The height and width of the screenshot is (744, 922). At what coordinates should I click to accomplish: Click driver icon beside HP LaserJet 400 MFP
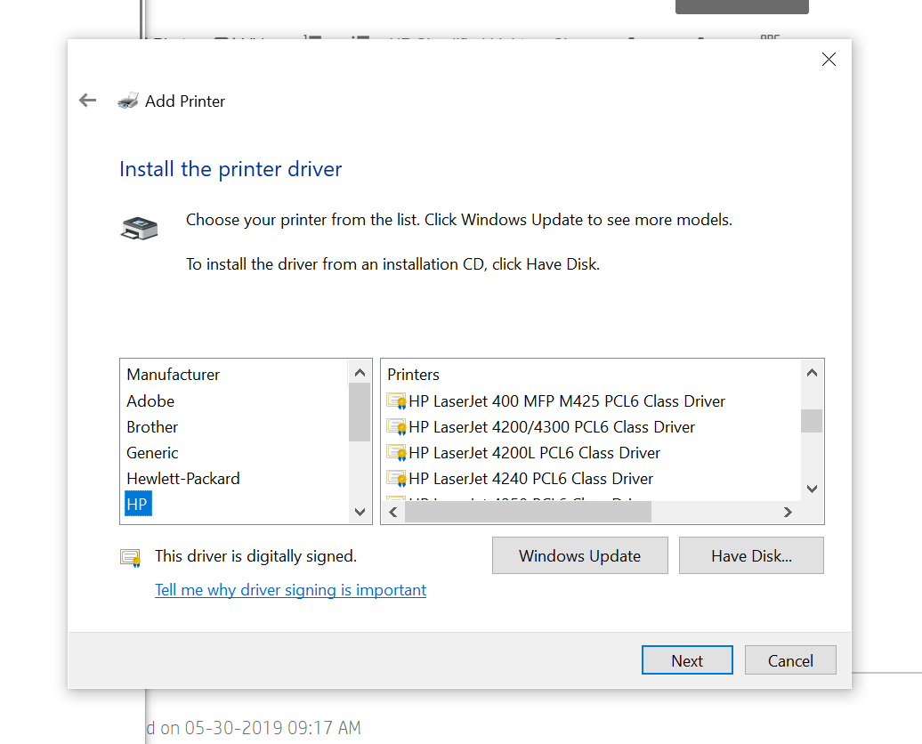[x=396, y=400]
